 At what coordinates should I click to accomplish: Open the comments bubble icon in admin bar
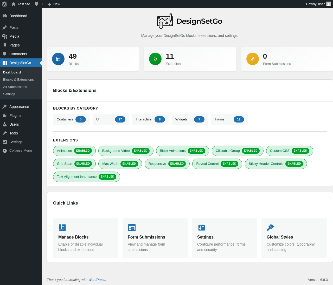37,4
